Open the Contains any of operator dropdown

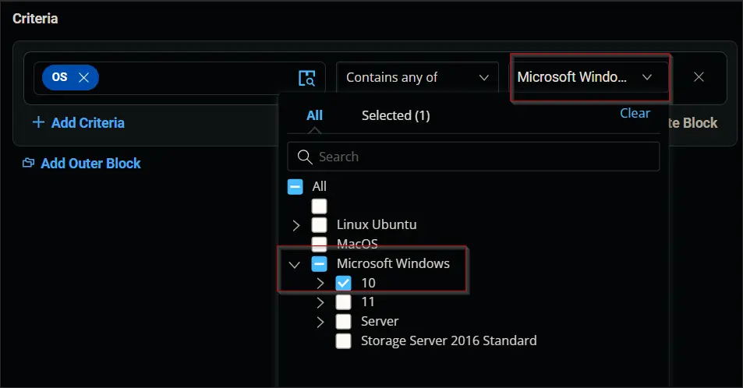pos(417,77)
